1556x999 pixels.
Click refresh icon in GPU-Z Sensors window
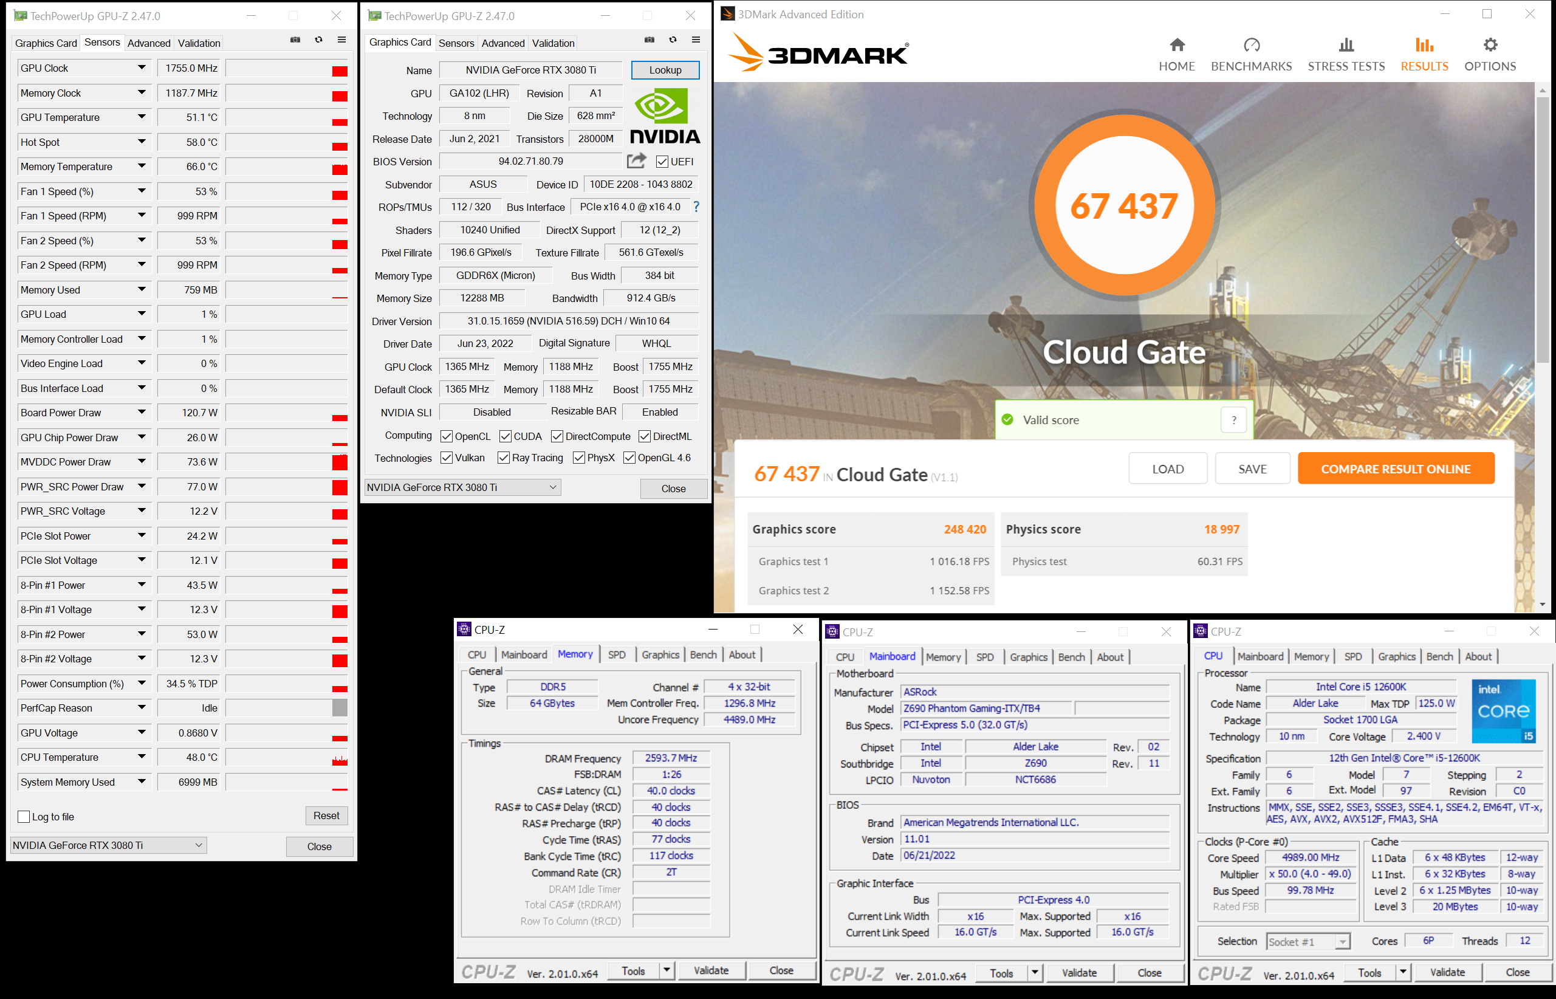click(x=318, y=40)
